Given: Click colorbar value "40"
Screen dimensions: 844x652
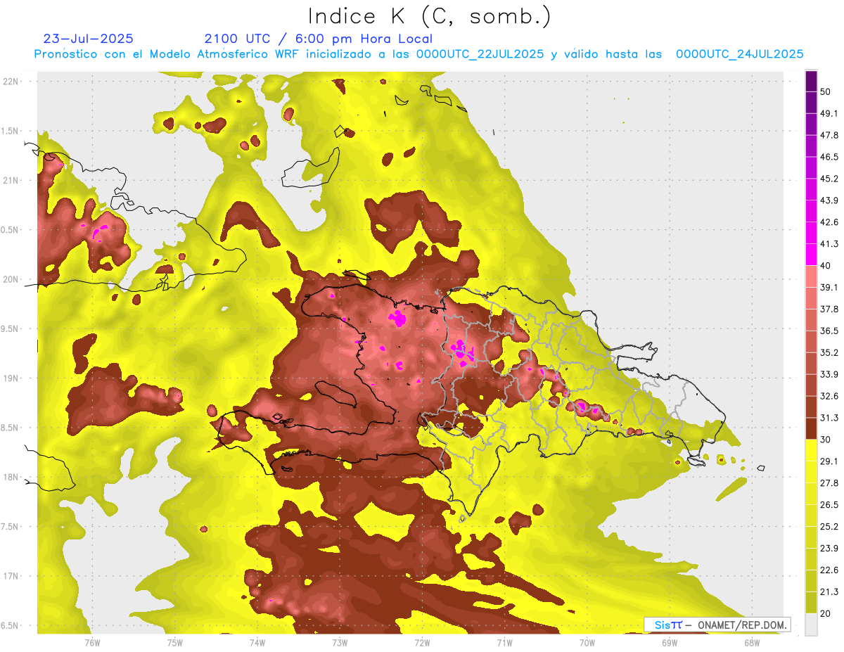Looking at the screenshot, I should [x=826, y=266].
